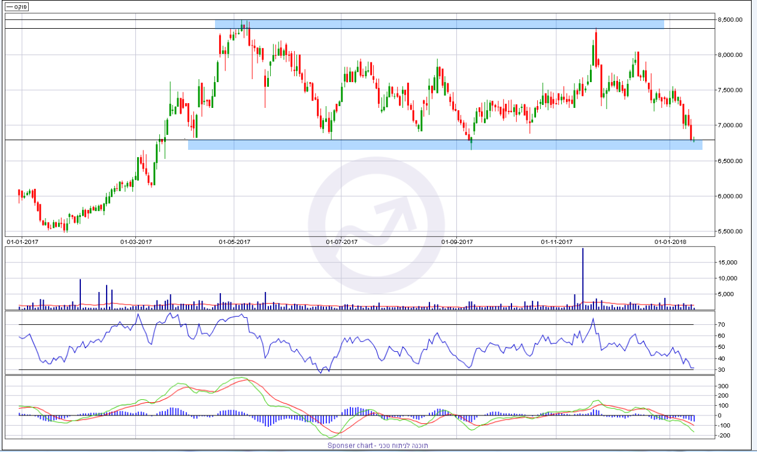
Task: Click the 01-09-2017 date axis label
Action: point(457,242)
